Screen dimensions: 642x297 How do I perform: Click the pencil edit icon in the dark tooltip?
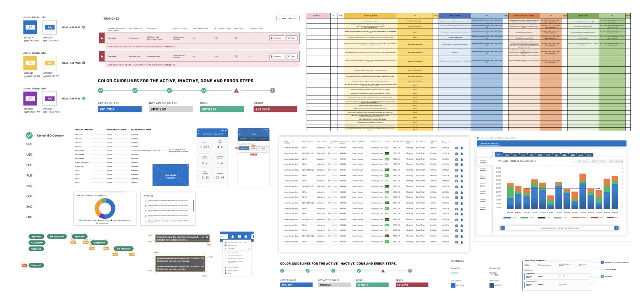[x=203, y=238]
